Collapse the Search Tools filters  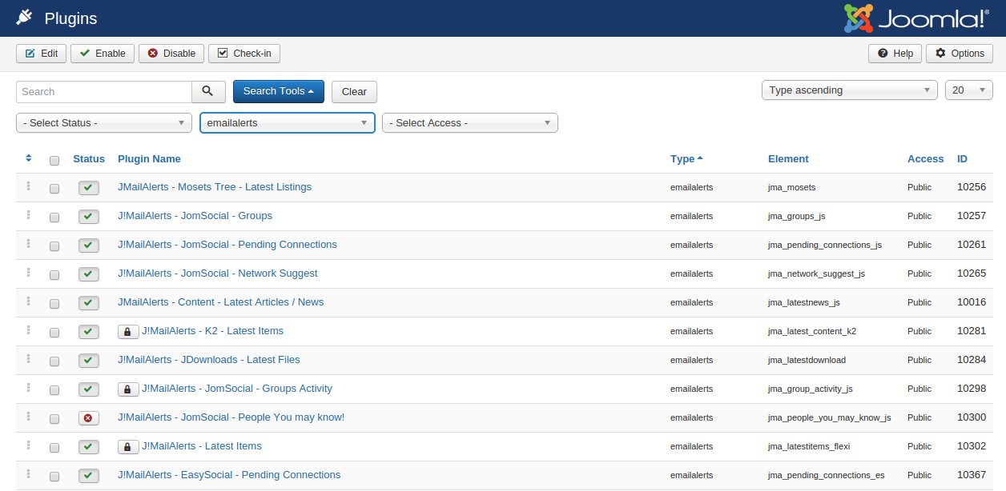click(x=279, y=91)
